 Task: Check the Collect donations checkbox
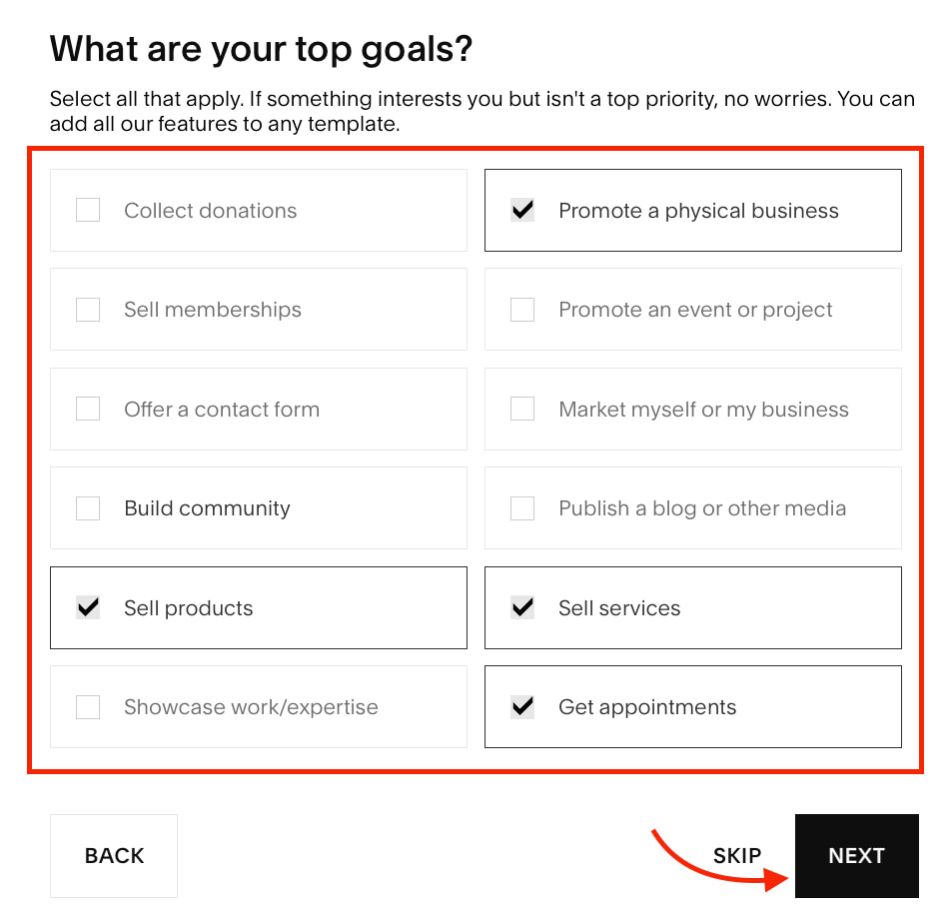(x=88, y=210)
